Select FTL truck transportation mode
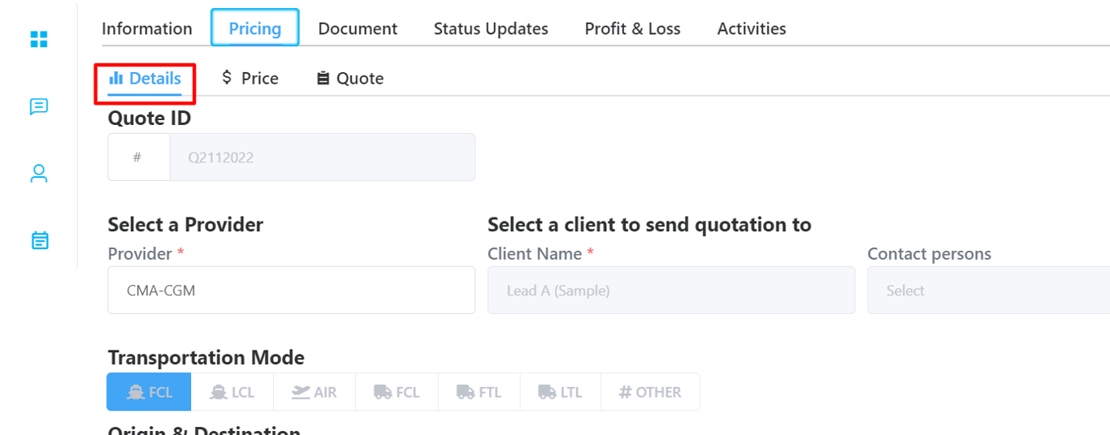The width and height of the screenshot is (1110, 435). (x=479, y=392)
